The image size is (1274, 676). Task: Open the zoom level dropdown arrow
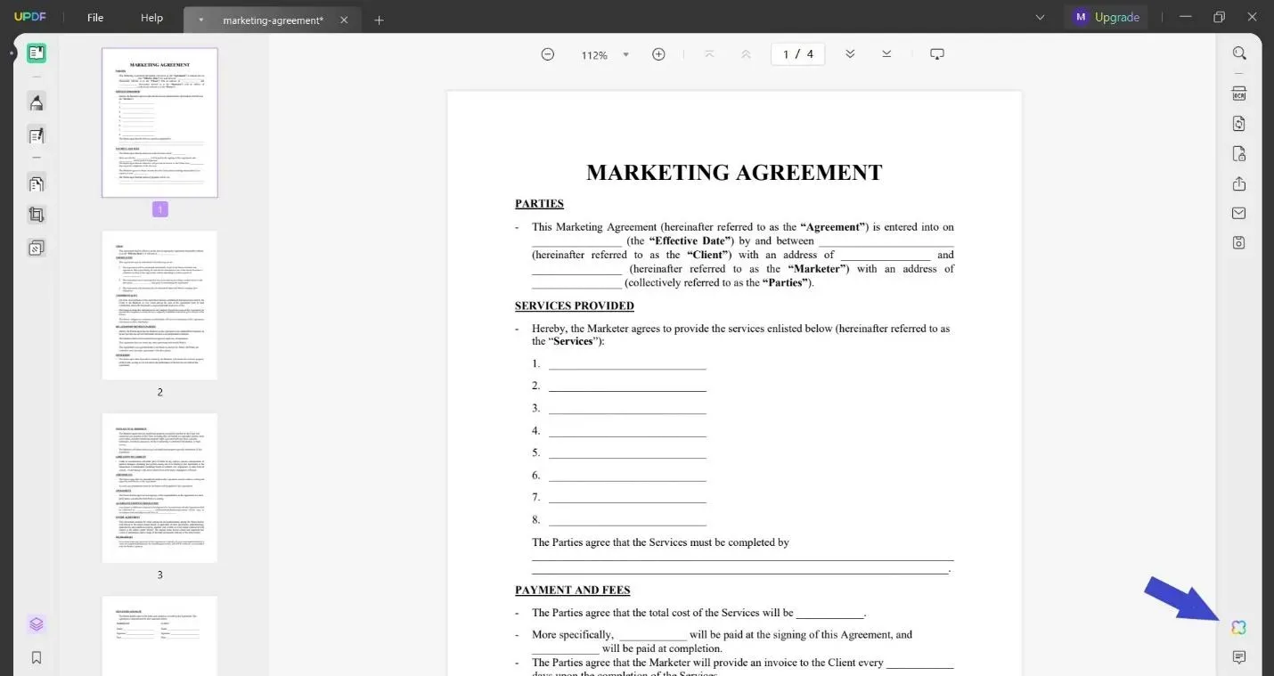(625, 54)
